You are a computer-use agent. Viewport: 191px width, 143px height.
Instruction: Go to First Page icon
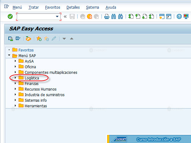(x=131, y=16)
